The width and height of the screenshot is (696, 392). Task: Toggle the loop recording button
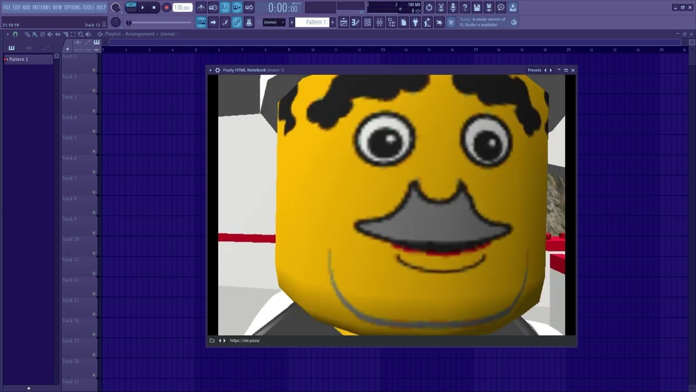249,8
